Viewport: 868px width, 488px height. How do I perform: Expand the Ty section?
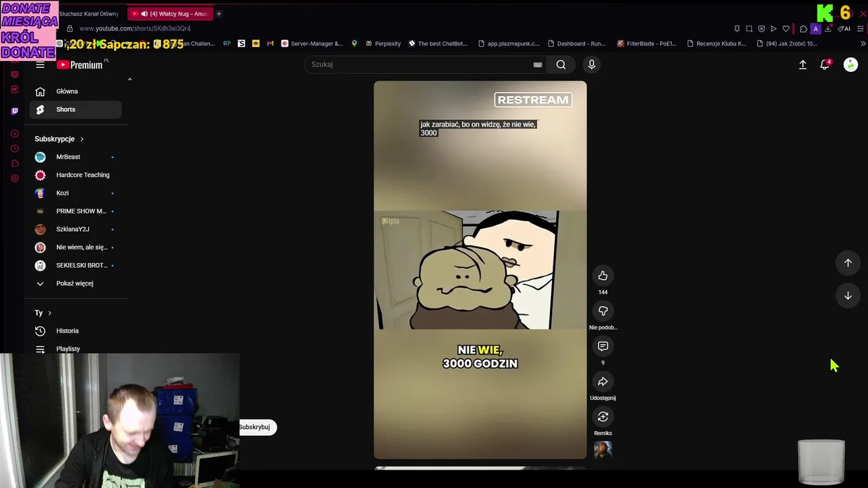tap(43, 313)
